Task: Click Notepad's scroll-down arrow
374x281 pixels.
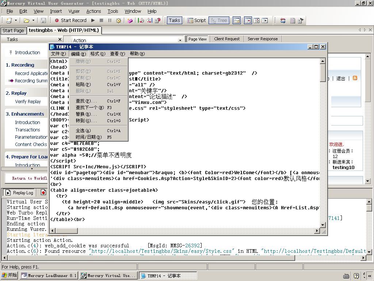Action: coord(323,225)
